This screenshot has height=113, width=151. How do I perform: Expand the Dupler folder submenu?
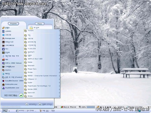[x=42, y=83]
